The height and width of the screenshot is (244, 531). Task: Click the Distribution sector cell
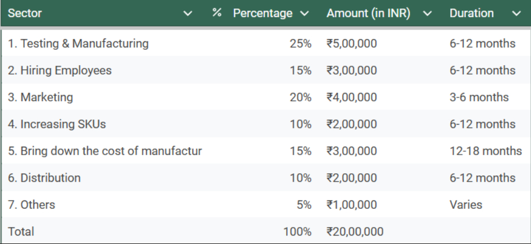(x=44, y=178)
